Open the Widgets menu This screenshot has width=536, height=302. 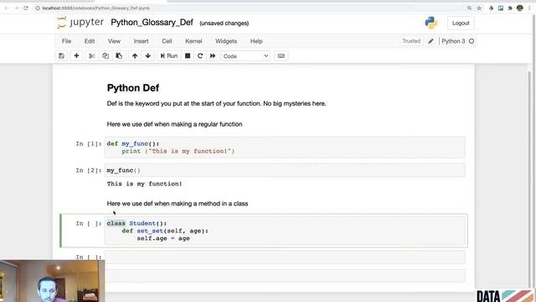tap(226, 41)
